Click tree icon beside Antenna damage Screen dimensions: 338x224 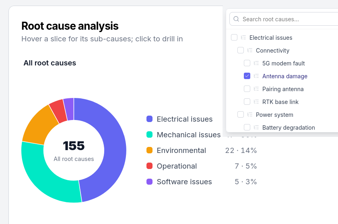click(256, 76)
